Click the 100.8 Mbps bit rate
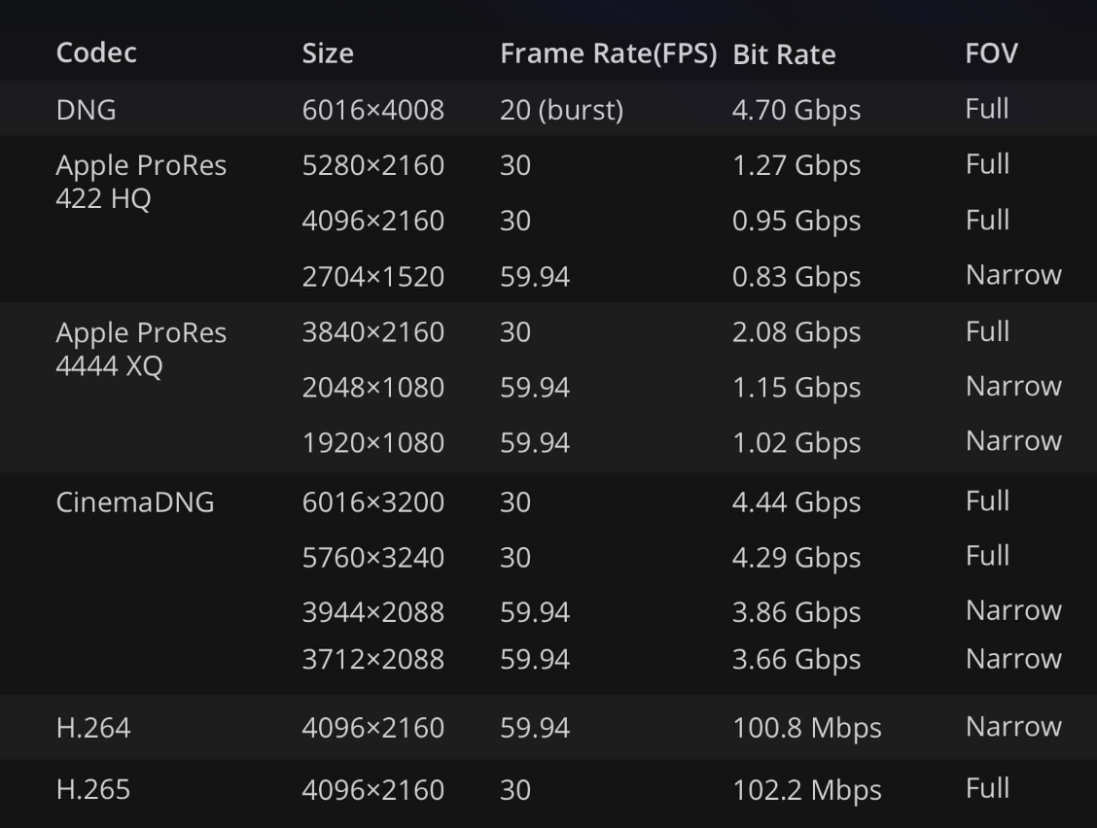The width and height of the screenshot is (1097, 828). pyautogui.click(x=806, y=729)
